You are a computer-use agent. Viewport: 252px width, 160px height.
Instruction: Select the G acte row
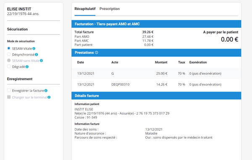tap(156, 73)
